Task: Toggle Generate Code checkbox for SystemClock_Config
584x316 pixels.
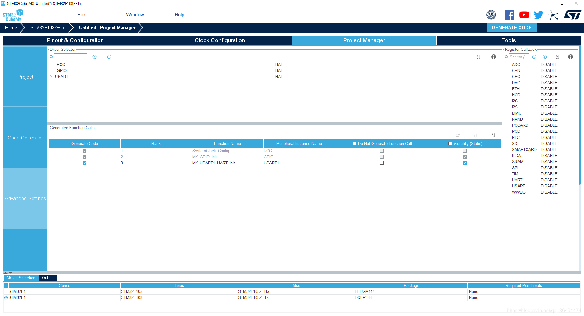Action: pos(85,151)
